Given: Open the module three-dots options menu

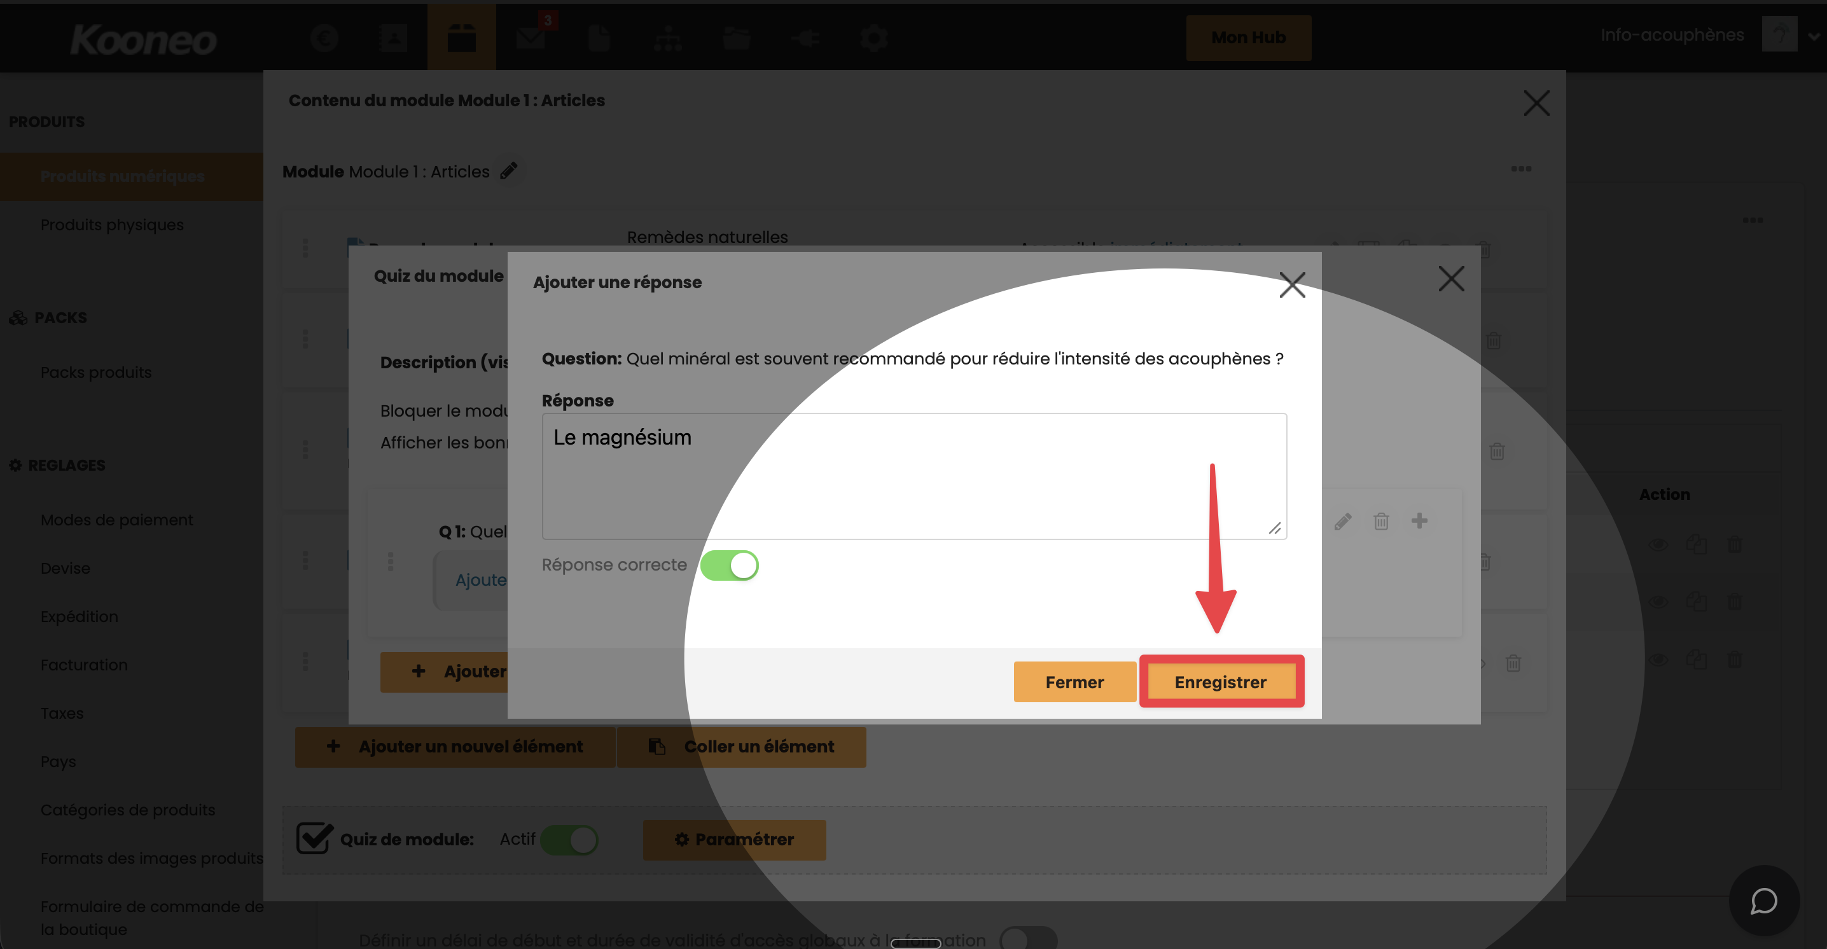Looking at the screenshot, I should pyautogui.click(x=1520, y=169).
